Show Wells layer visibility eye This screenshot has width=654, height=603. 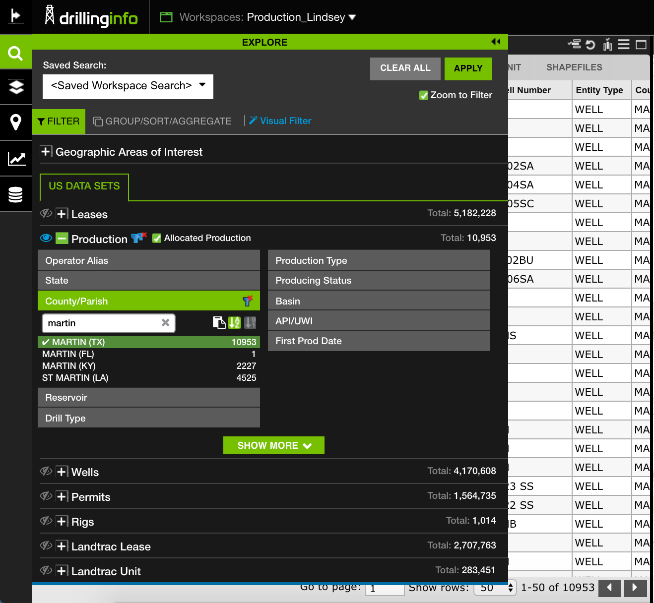pyautogui.click(x=46, y=471)
